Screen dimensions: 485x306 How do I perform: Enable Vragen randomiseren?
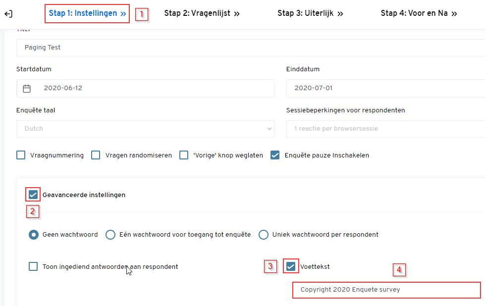(x=95, y=155)
